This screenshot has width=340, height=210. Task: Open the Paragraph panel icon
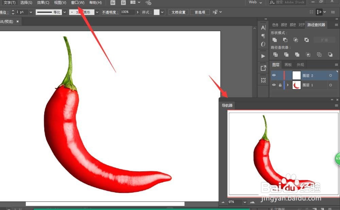263,36
